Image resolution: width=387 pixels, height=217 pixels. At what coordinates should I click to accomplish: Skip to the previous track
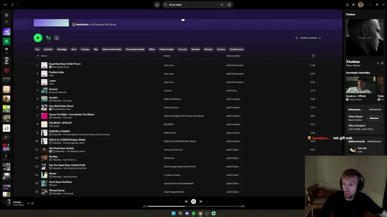[x=186, y=202]
